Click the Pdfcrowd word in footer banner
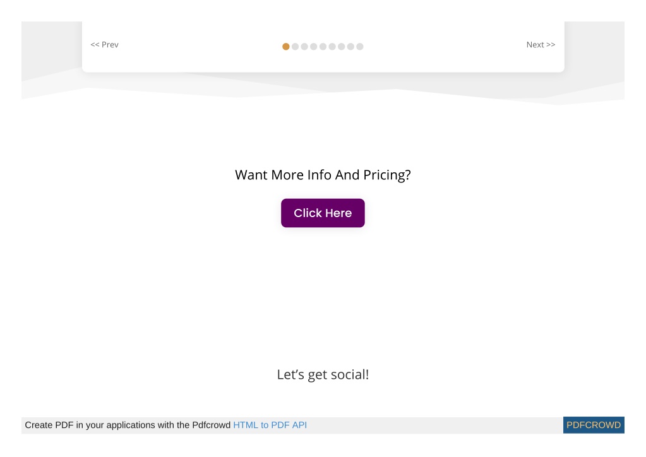The image size is (646, 457). point(212,425)
